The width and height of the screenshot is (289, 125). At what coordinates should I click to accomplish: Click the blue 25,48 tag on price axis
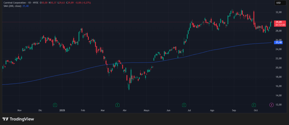(x=279, y=43)
